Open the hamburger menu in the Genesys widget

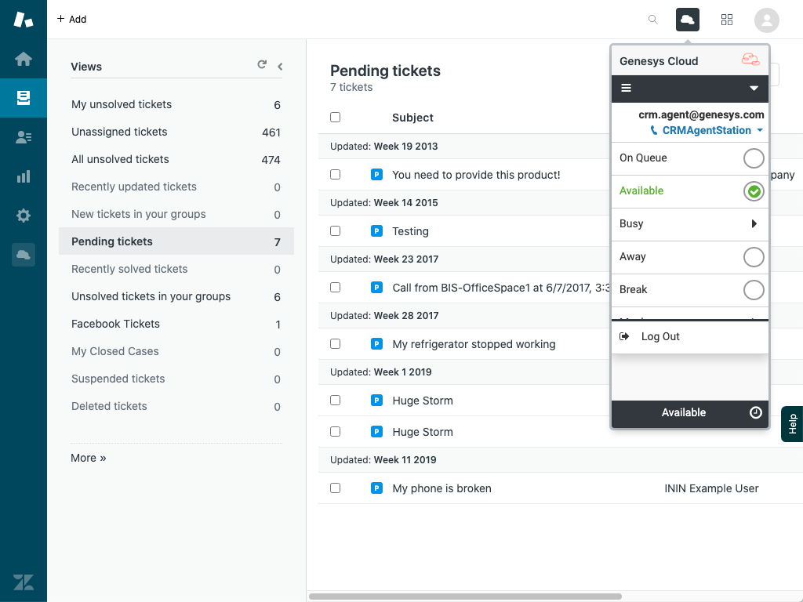pyautogui.click(x=626, y=88)
